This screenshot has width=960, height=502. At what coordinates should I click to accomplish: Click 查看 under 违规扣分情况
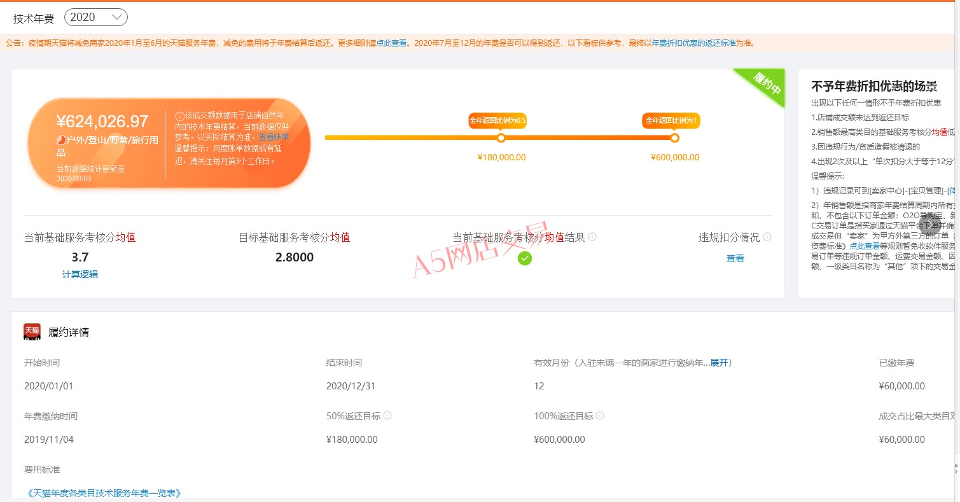click(x=735, y=258)
